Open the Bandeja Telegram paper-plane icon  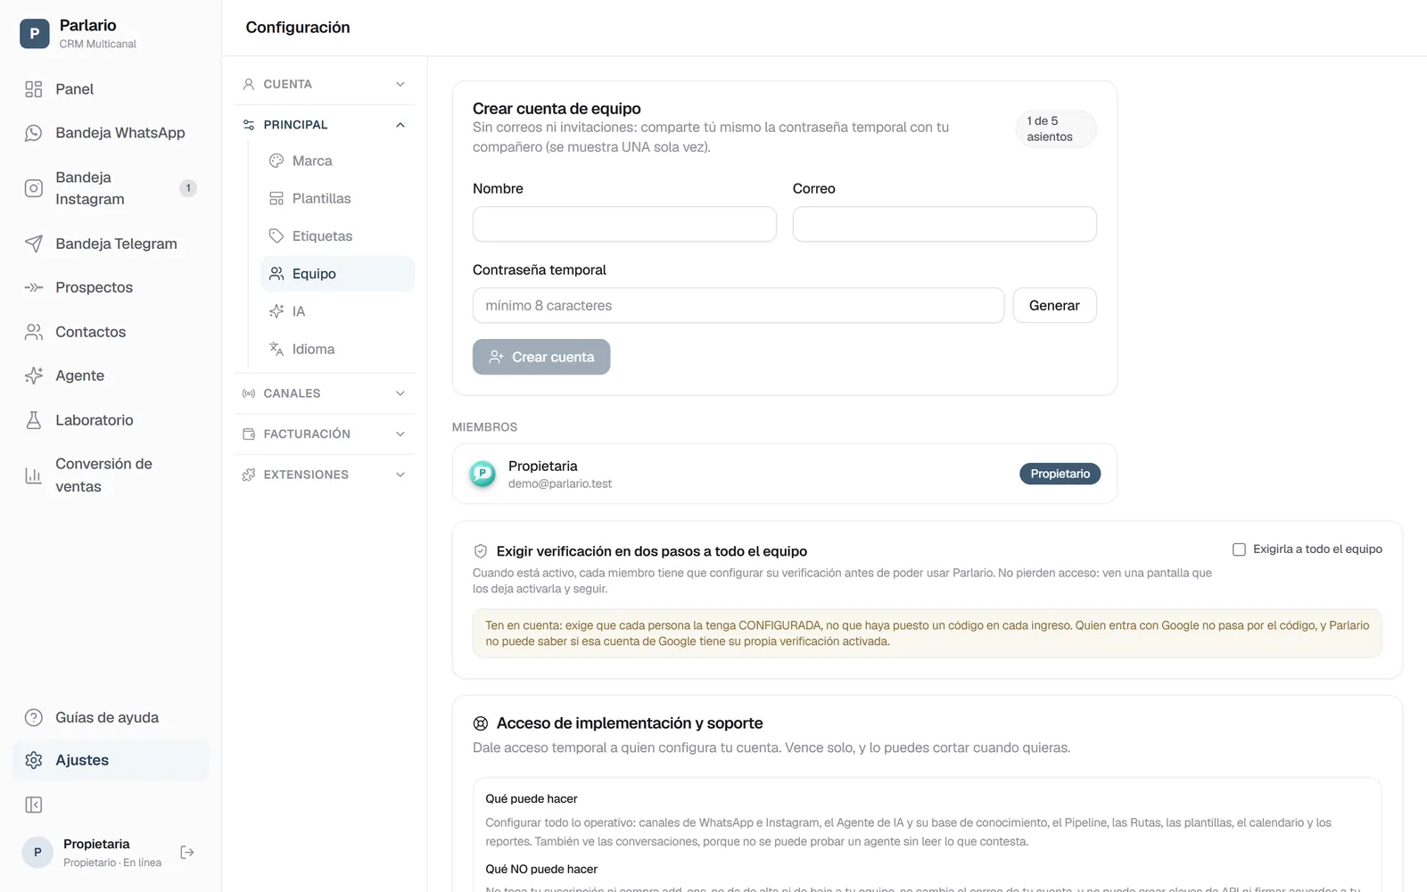pos(34,244)
